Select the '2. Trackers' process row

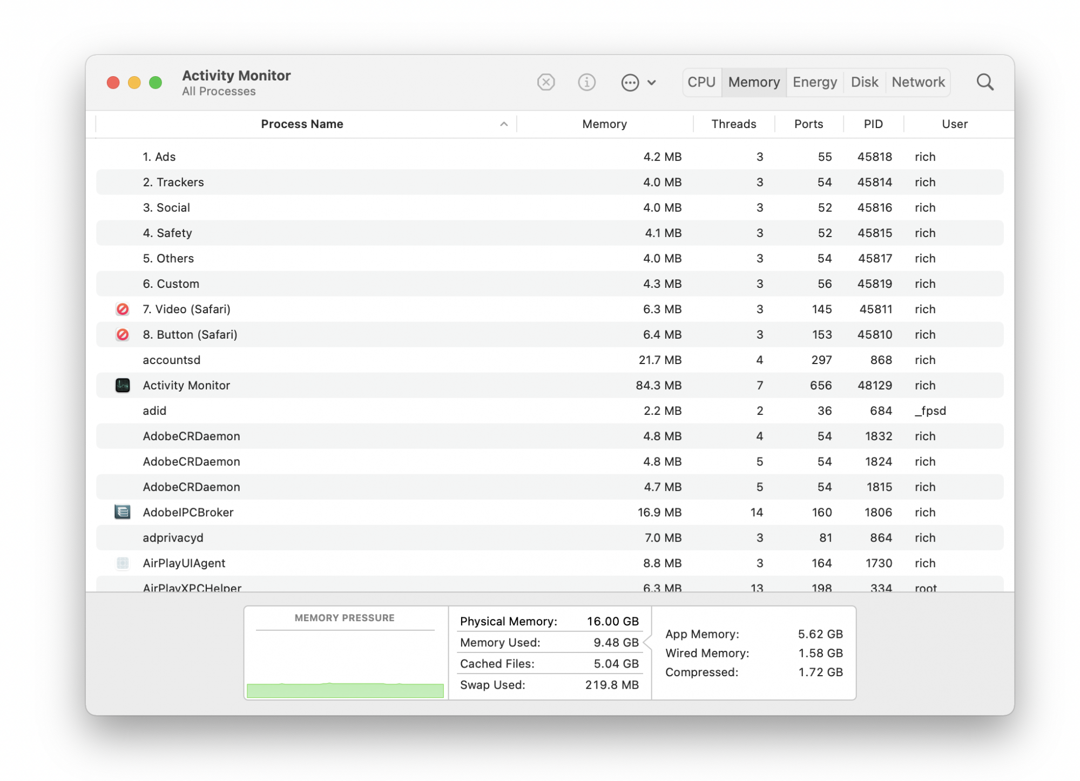point(550,182)
